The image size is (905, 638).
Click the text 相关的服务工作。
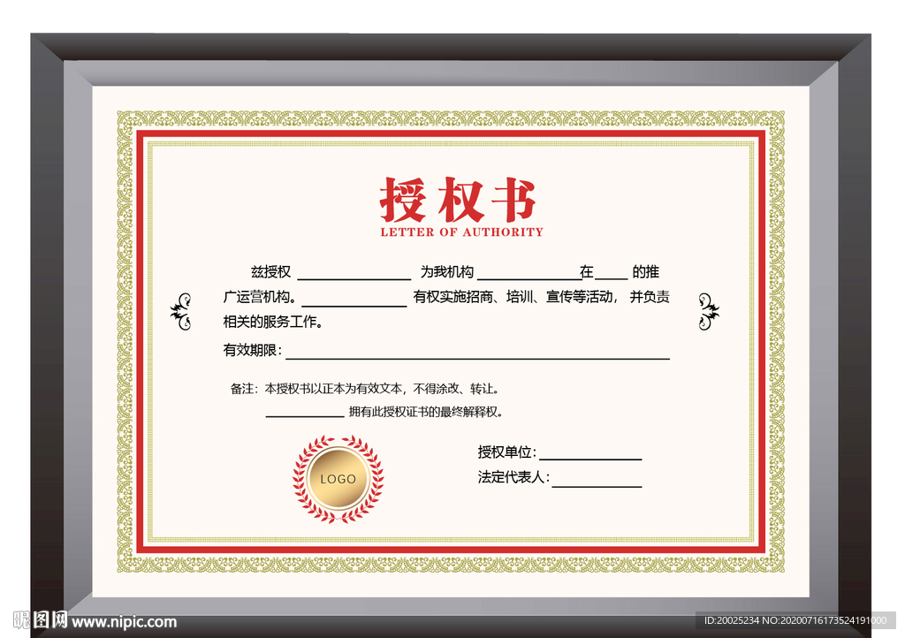tap(273, 322)
